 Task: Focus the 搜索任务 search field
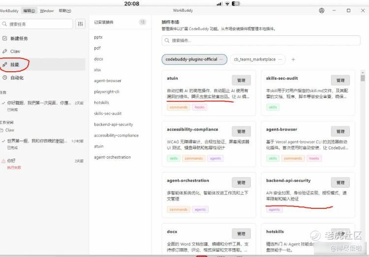coord(36,24)
